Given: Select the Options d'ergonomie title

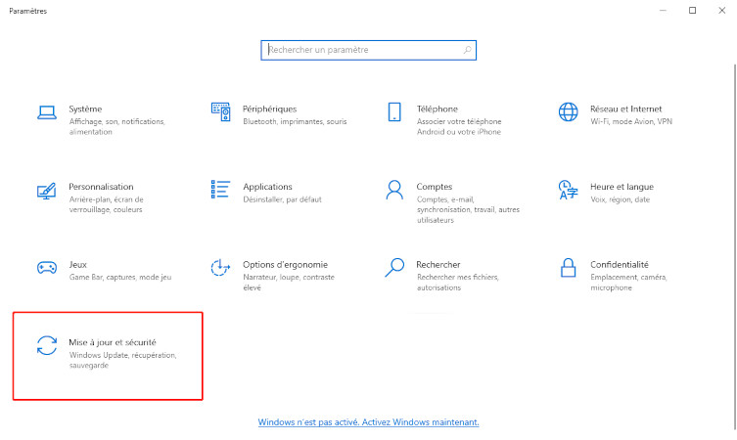Looking at the screenshot, I should 285,264.
